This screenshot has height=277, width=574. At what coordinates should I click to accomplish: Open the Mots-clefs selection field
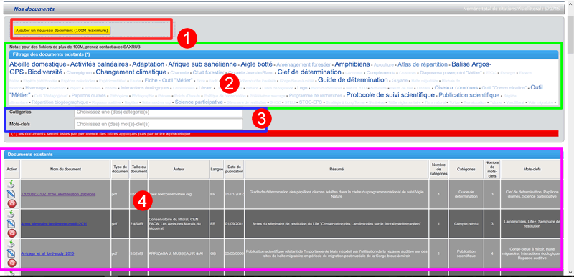point(159,124)
